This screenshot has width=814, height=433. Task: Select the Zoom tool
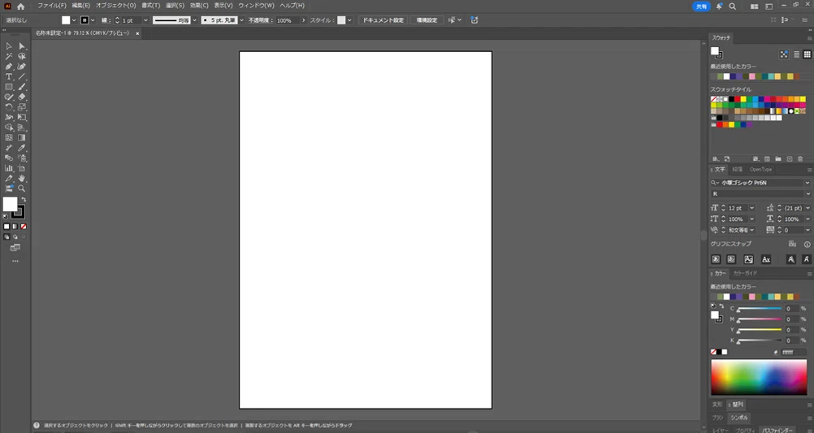(x=22, y=188)
